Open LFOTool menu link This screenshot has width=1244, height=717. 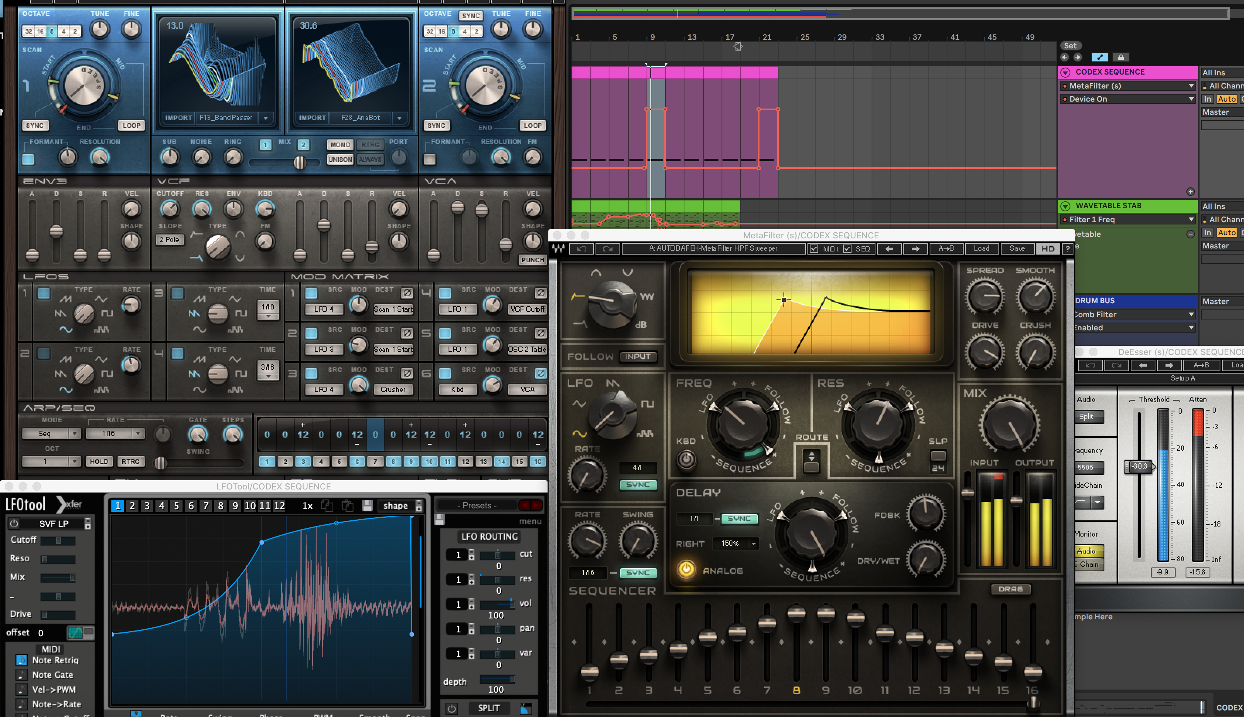530,521
